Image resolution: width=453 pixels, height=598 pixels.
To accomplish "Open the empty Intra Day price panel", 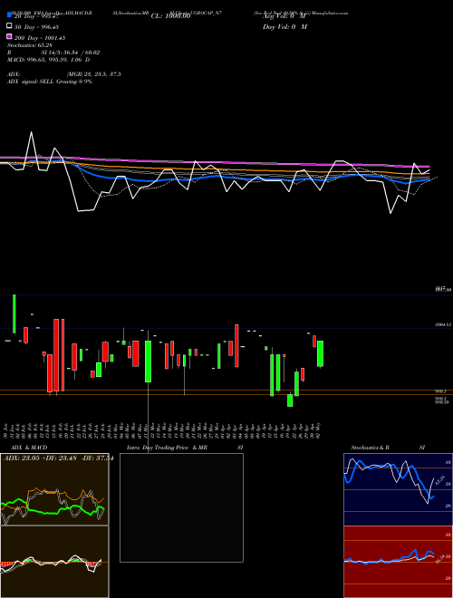I will click(x=181, y=507).
